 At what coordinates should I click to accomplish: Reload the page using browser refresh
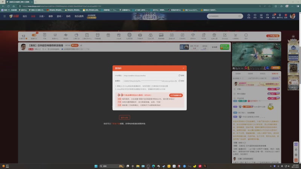pyautogui.click(x=8, y=6)
